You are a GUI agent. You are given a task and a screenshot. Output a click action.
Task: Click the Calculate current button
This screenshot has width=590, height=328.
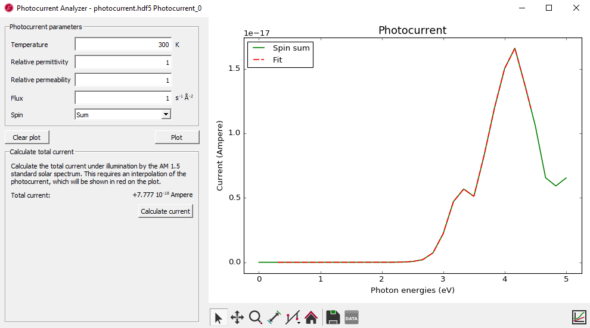click(x=166, y=211)
